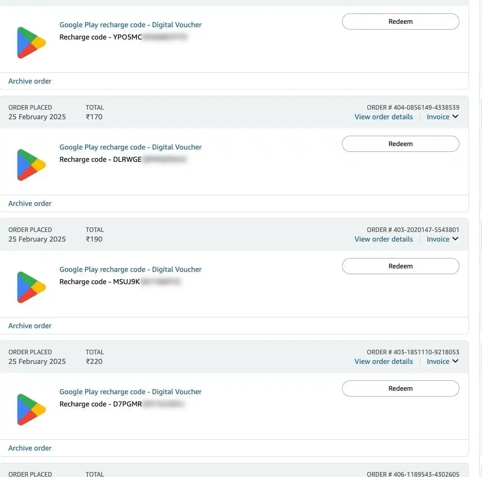This screenshot has height=477, width=482.
Task: Redeem the MSUJ9K recharge code
Action: click(400, 266)
